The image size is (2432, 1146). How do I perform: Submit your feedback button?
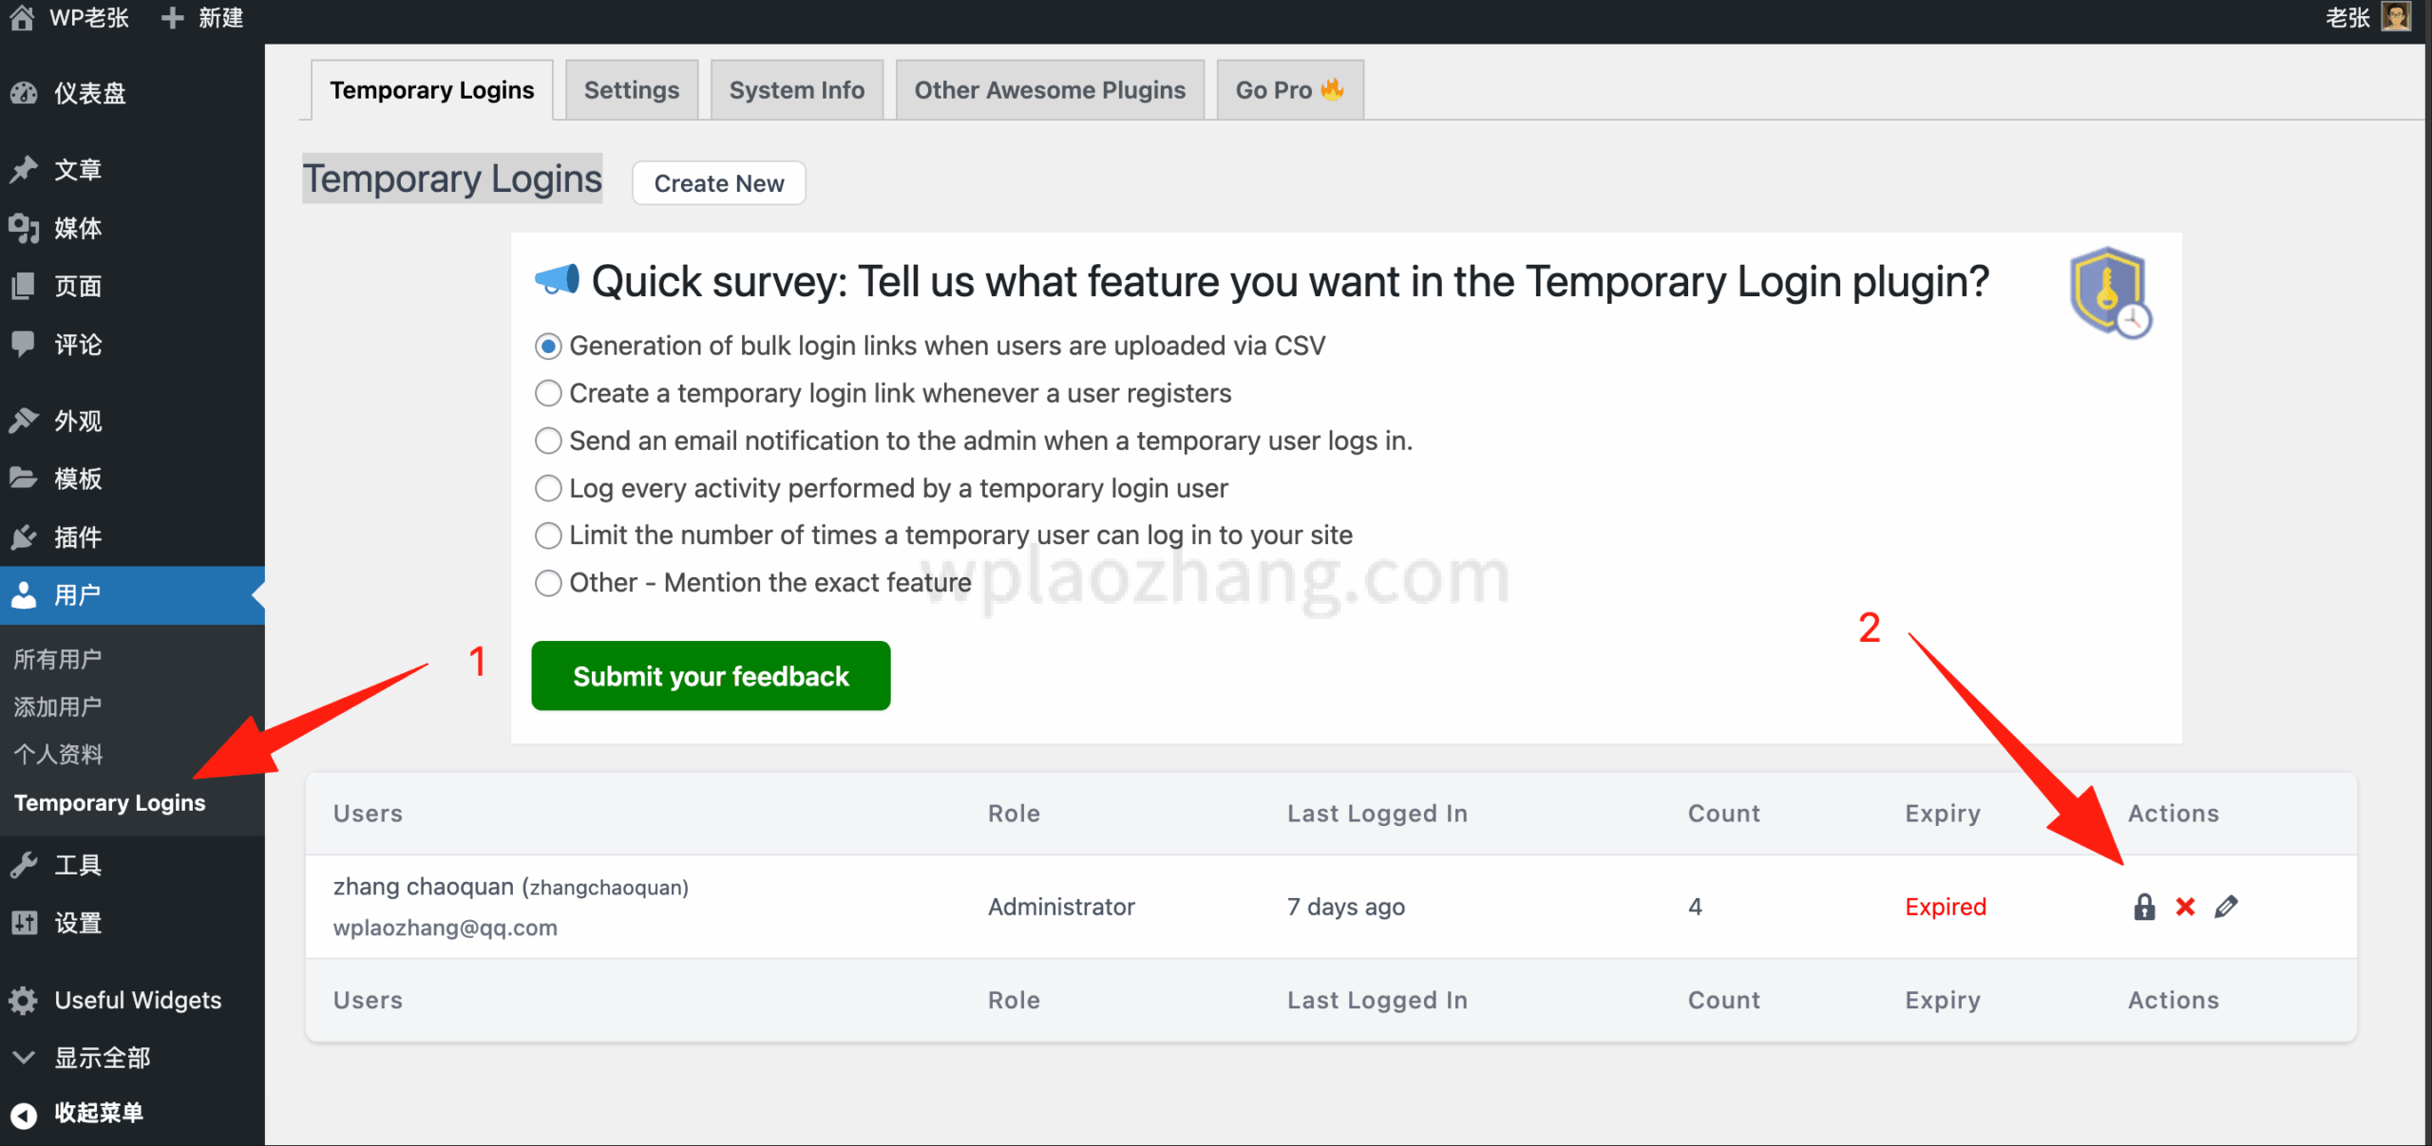tap(711, 676)
